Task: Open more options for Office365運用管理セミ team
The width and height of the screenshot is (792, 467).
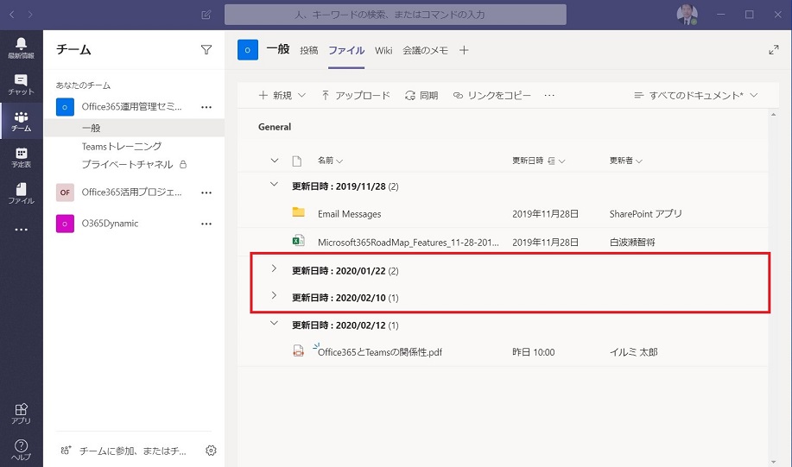Action: point(206,107)
